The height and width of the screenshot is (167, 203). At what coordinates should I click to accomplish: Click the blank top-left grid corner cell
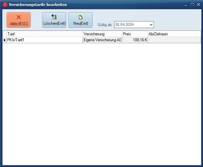pyautogui.click(x=5, y=34)
